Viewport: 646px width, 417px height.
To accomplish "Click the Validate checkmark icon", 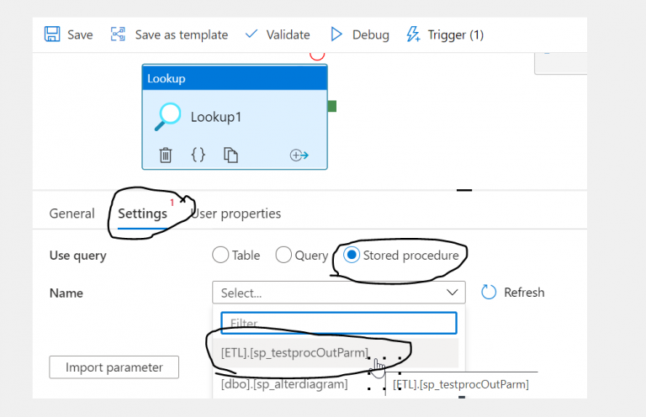I will click(x=251, y=34).
